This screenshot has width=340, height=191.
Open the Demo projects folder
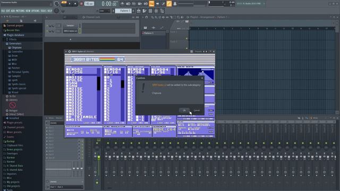coord(14,150)
